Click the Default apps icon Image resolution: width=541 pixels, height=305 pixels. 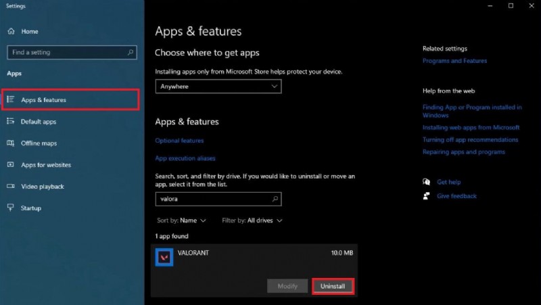coord(11,121)
